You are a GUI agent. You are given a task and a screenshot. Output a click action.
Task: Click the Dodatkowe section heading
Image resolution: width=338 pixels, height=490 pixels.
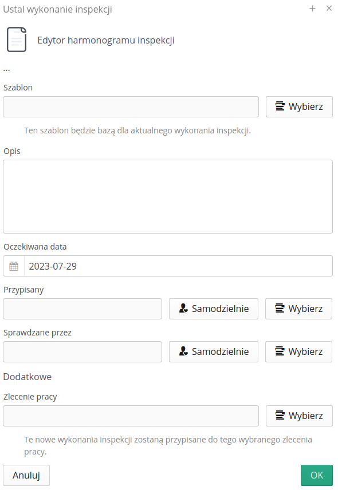[x=27, y=377]
